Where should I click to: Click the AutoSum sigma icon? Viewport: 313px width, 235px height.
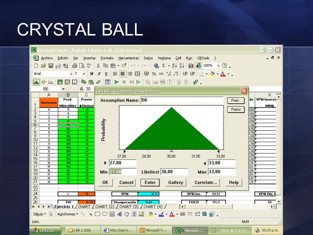coord(163,66)
